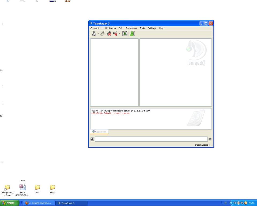Open the Permissions menu
Screen dimensions: 257x206
(x=131, y=28)
